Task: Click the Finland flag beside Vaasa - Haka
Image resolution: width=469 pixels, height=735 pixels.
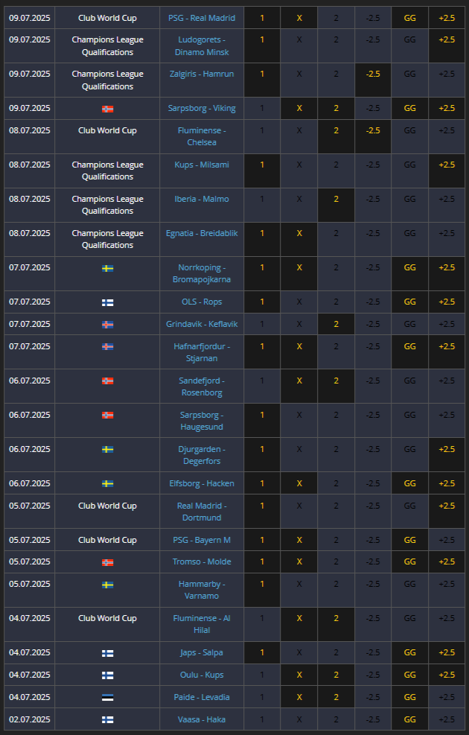Action: [107, 720]
